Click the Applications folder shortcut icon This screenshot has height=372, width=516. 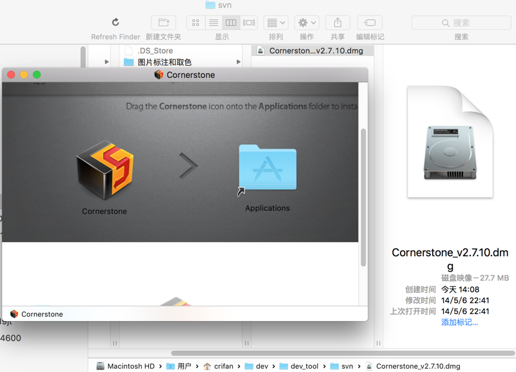[x=268, y=168]
